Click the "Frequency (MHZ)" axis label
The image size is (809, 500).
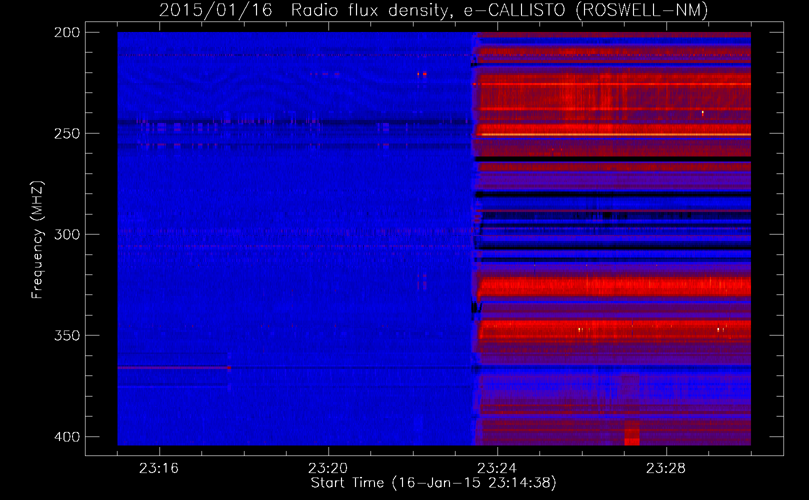(37, 239)
